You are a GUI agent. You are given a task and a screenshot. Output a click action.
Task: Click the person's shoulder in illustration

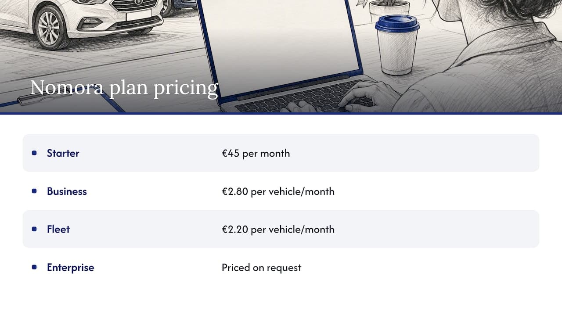pyautogui.click(x=505, y=66)
